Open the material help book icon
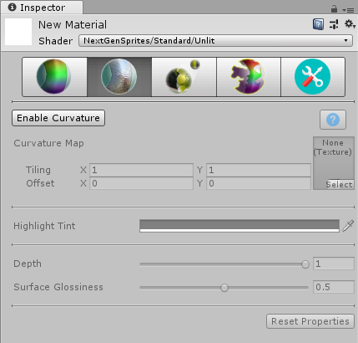This screenshot has height=343, width=358. [x=318, y=24]
